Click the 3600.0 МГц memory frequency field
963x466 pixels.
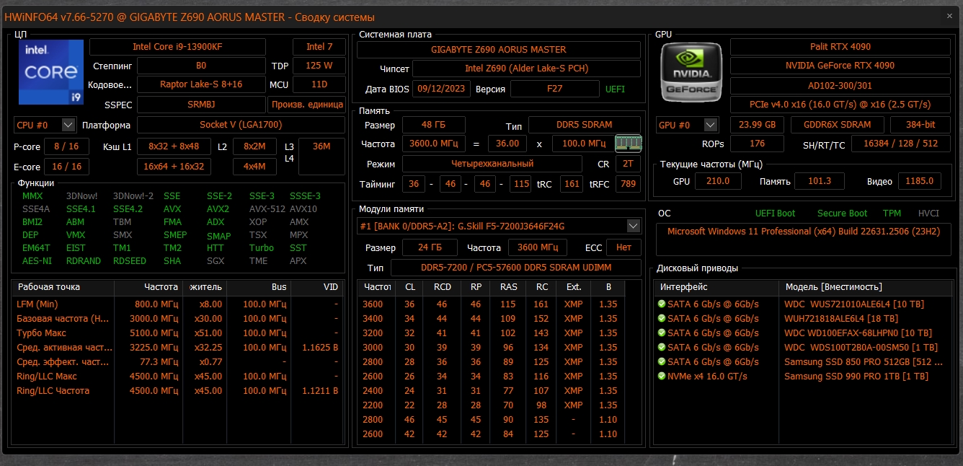(x=433, y=144)
